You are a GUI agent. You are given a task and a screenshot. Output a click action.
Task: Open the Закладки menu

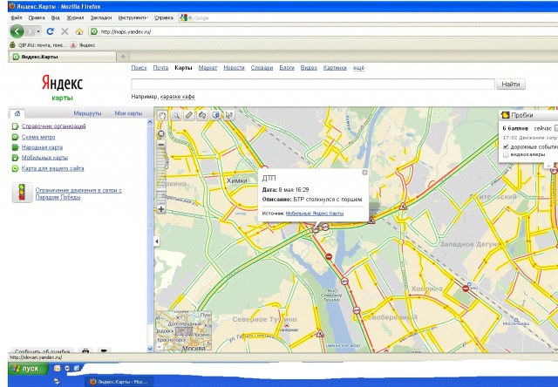click(100, 17)
